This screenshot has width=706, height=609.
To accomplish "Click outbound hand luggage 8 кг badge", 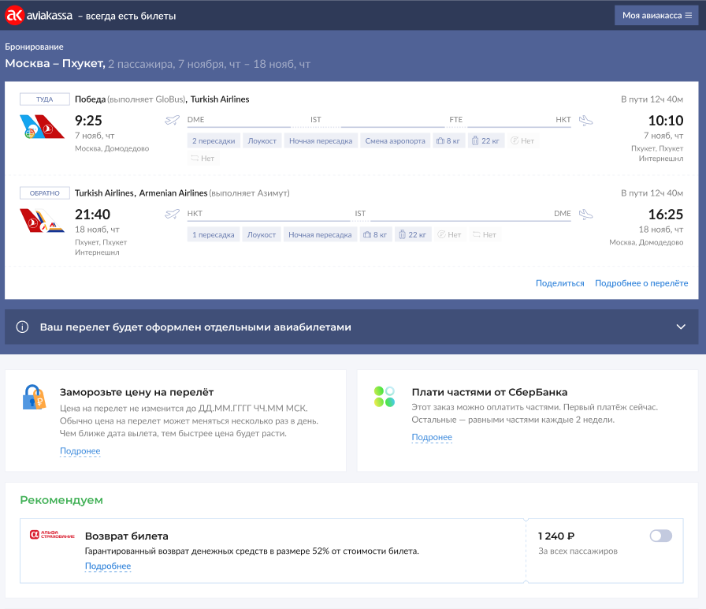I will 448,141.
